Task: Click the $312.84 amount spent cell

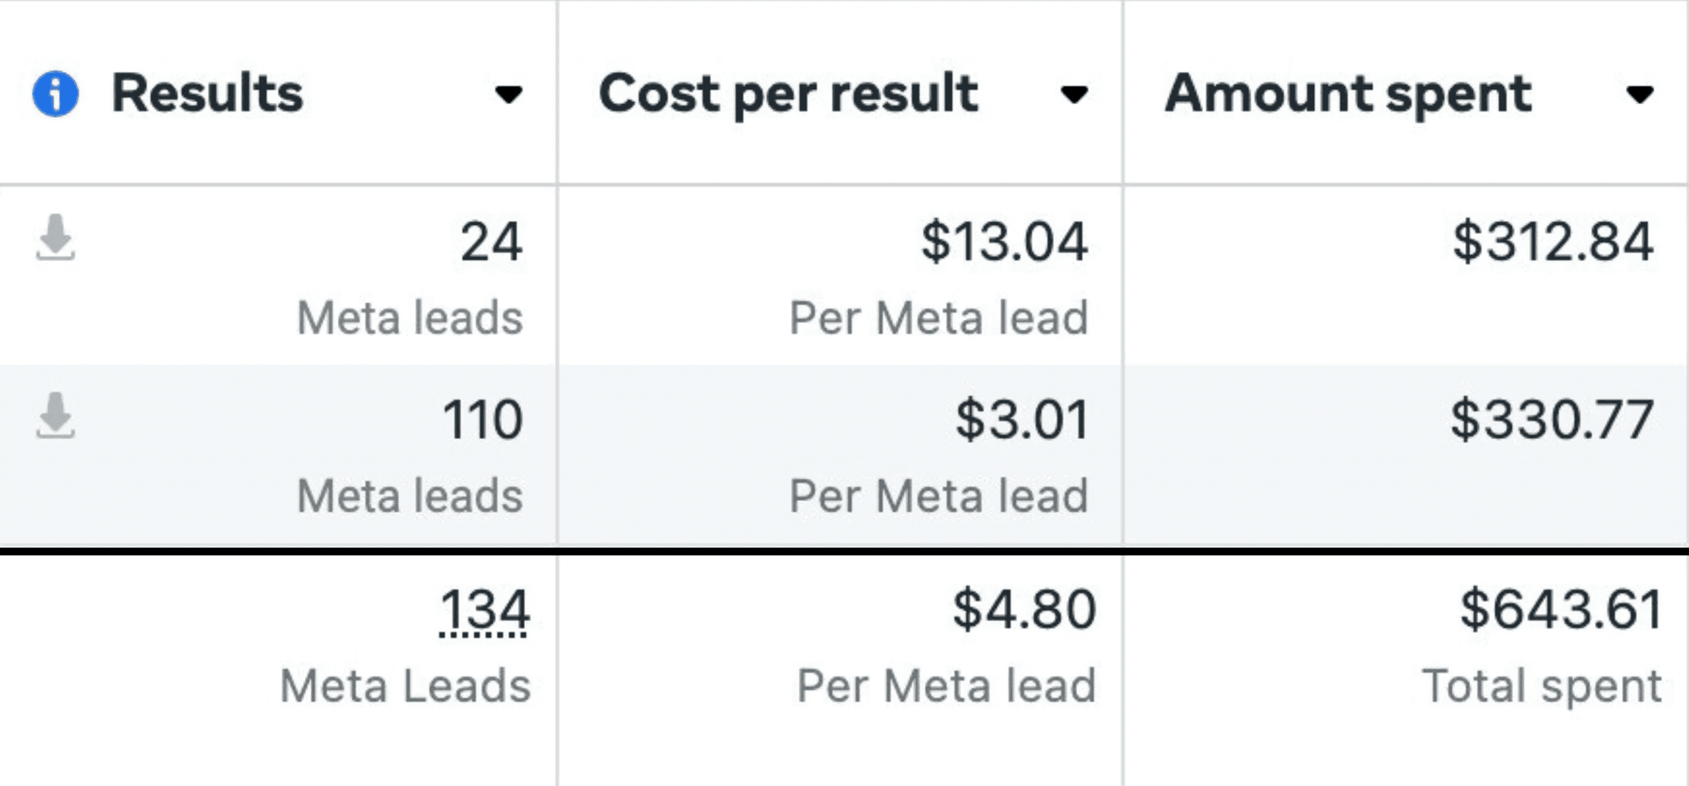Action: 1553,242
